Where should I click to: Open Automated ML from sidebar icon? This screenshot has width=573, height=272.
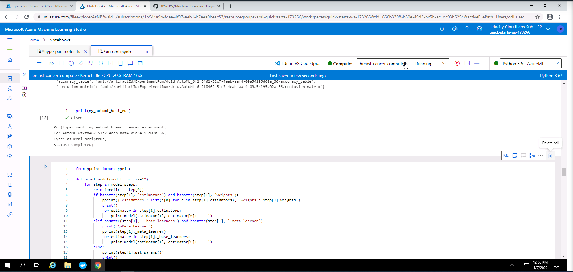point(10,88)
